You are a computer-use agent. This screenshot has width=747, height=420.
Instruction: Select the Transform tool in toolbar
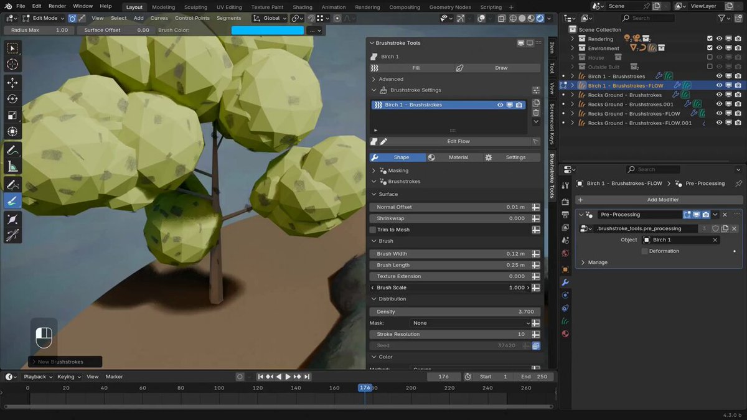click(12, 131)
